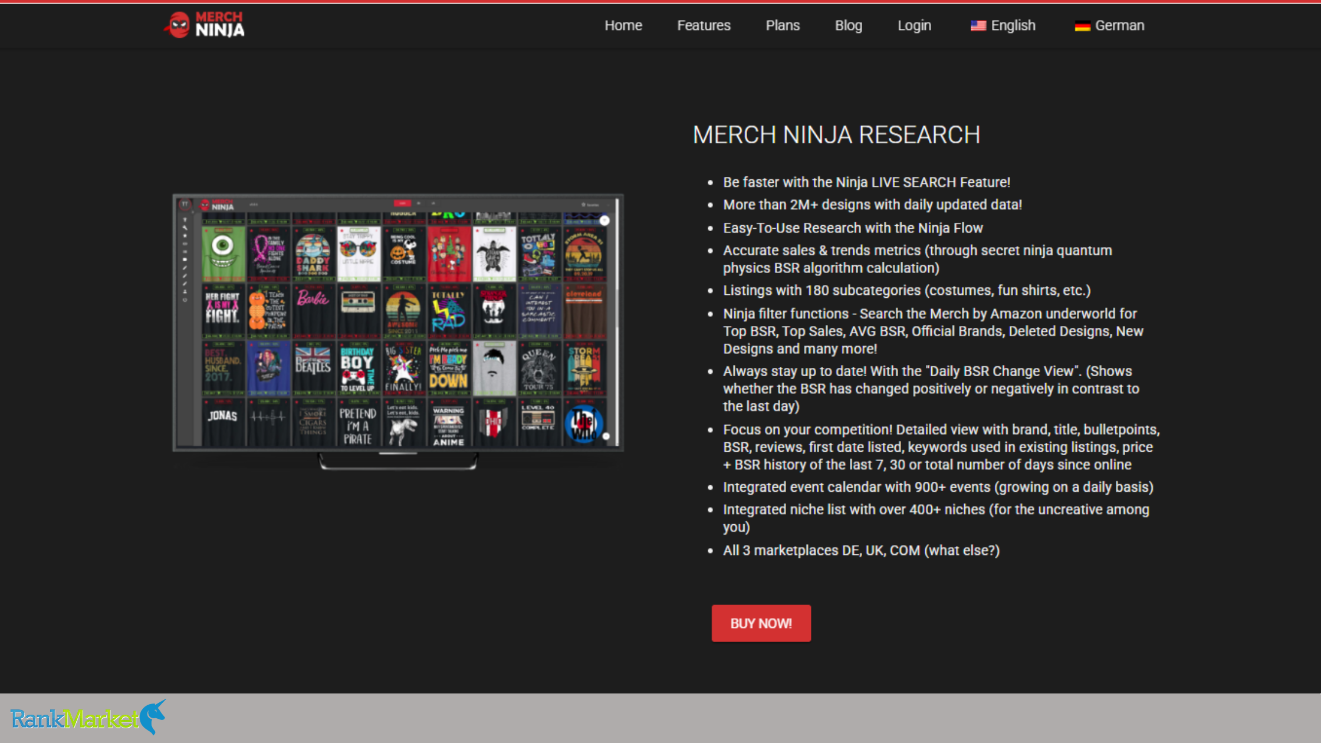1321x743 pixels.
Task: Visit the Blog link
Action: click(x=848, y=25)
